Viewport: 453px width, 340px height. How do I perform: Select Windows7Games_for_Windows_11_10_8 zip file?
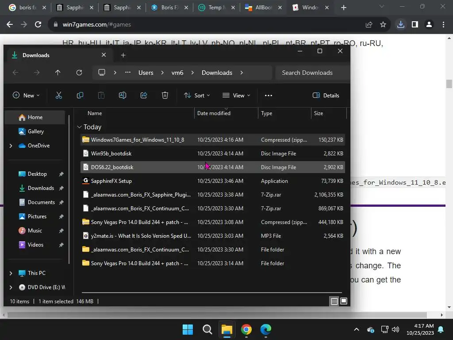click(213, 140)
